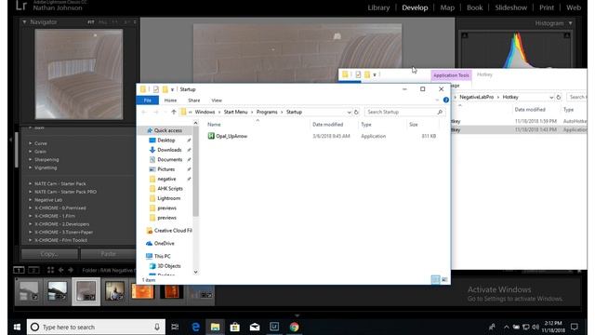This screenshot has height=335, width=595.
Task: Open Quick access in navigation pane
Action: 167,130
